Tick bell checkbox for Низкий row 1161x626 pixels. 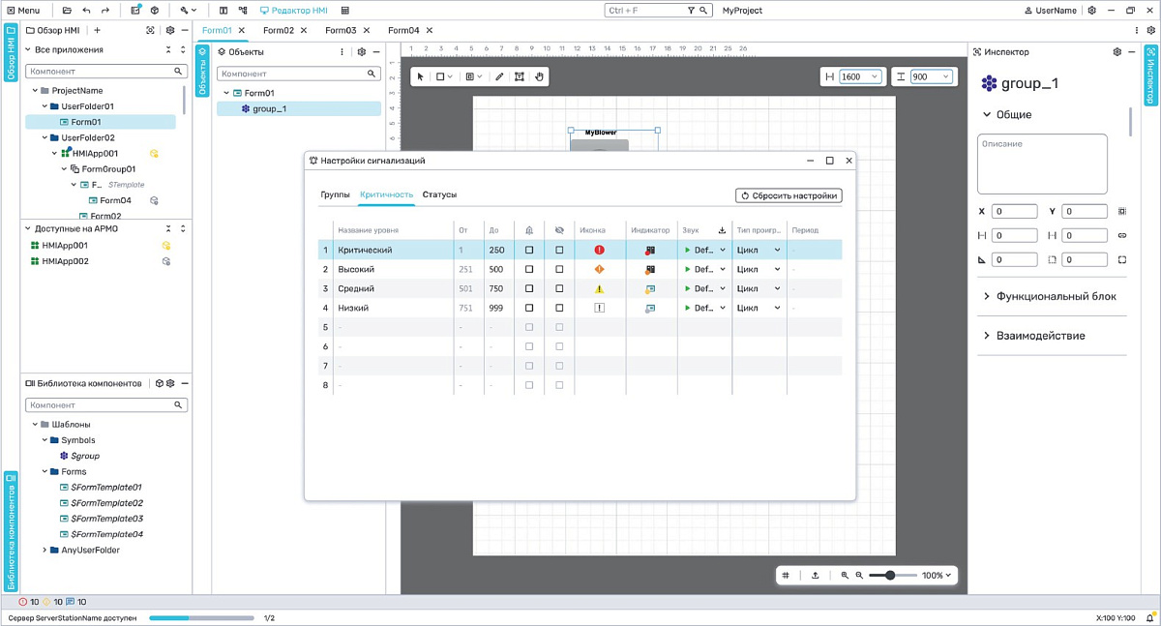pyautogui.click(x=529, y=308)
